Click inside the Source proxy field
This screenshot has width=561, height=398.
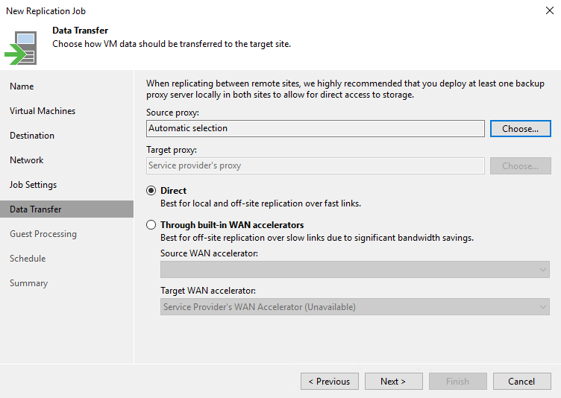315,128
